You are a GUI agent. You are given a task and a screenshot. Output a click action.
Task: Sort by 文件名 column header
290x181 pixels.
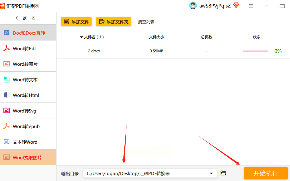[94, 37]
